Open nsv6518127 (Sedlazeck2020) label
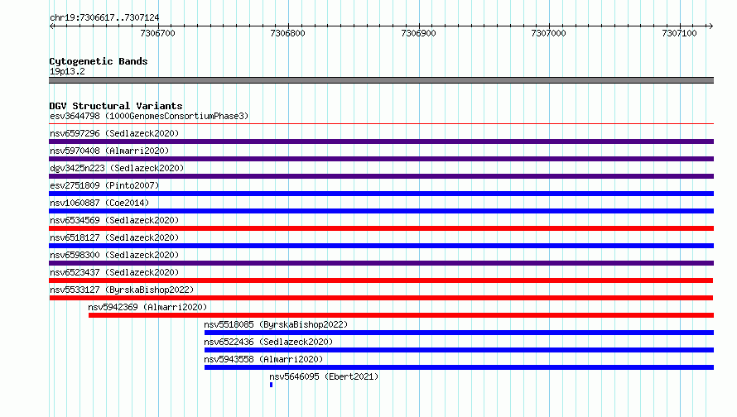The width and height of the screenshot is (737, 417). click(x=114, y=237)
